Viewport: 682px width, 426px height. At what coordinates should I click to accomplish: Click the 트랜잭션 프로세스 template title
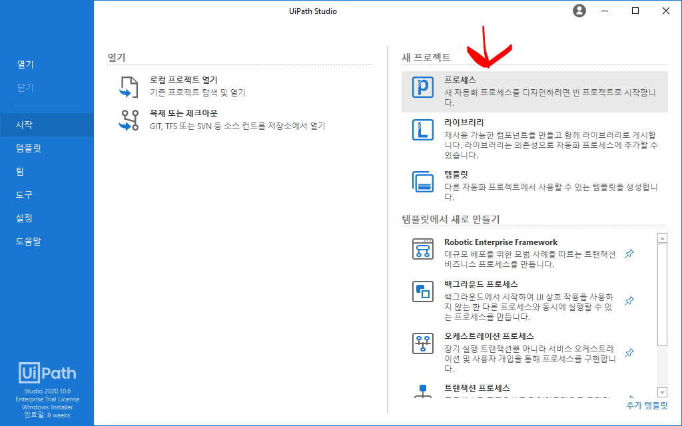[477, 388]
